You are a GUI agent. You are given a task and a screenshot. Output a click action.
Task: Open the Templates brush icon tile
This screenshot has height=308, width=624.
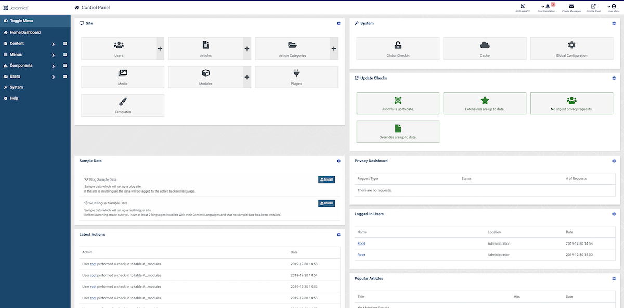click(123, 105)
